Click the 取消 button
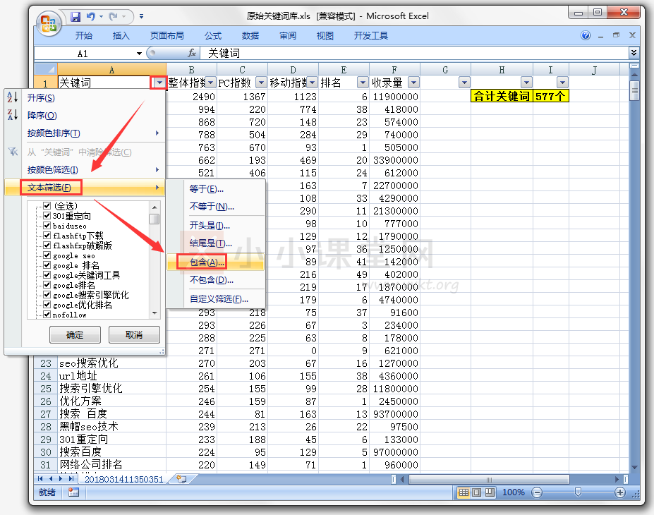654x515 pixels. (134, 335)
